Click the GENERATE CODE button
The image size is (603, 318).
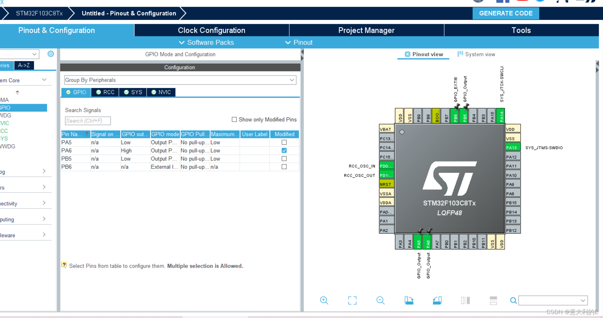506,13
